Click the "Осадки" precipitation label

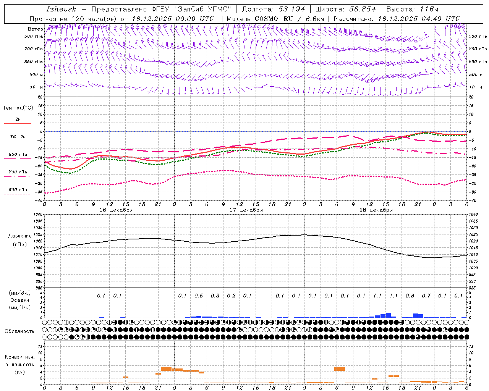[x=19, y=301]
